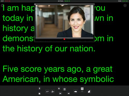Viewport: 129px width, 96px height.
Task: Close the prompter with the circled X
Action: (x=125, y=6)
